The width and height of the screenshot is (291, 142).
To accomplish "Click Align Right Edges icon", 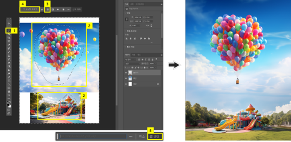I will pyautogui.click(x=134, y=39).
